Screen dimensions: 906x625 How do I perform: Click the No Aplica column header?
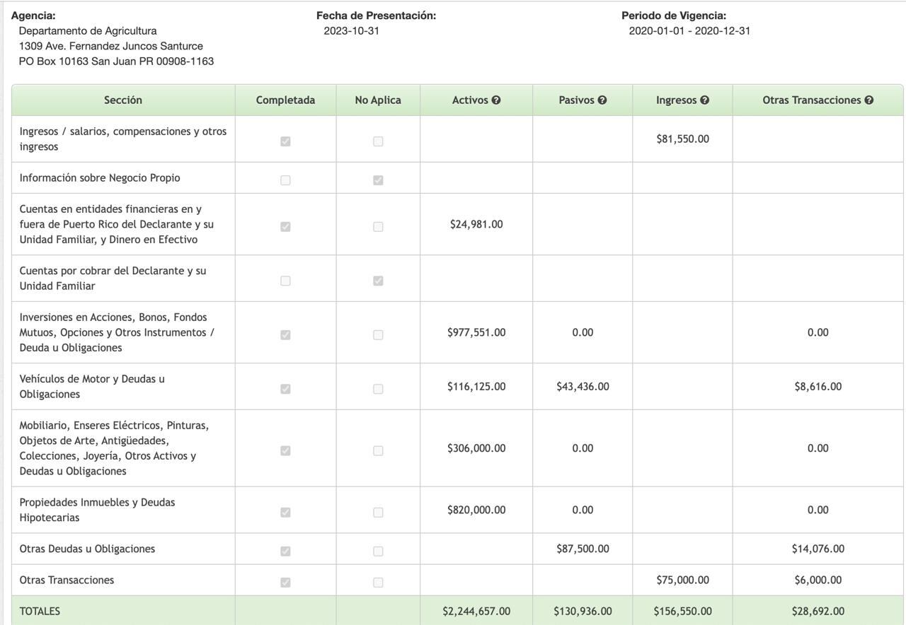click(x=378, y=100)
